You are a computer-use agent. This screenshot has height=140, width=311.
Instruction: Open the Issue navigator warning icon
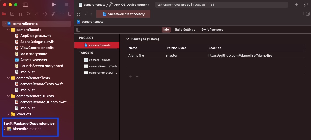37,14
